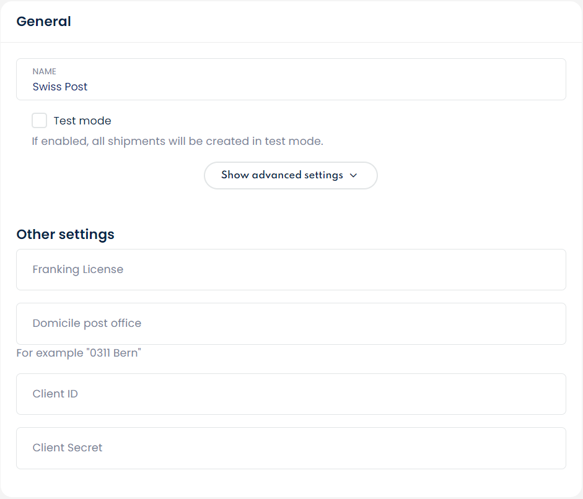Click the General section heading
583x499 pixels.
pos(43,22)
